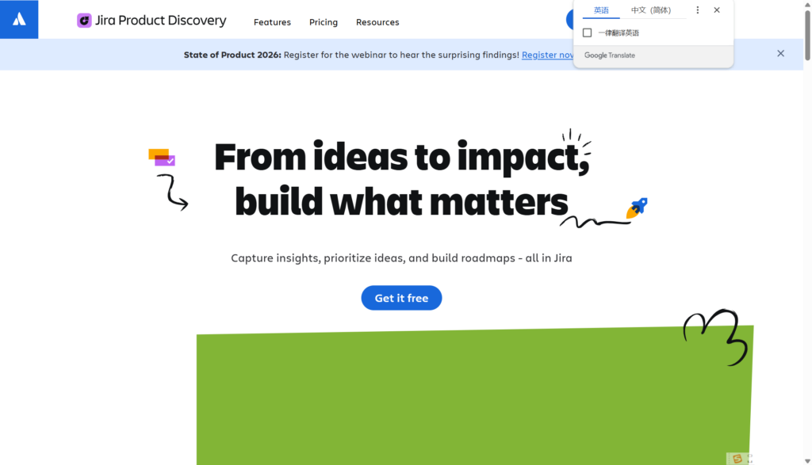Click the Atlassian logo in blue square
This screenshot has width=812, height=465.
coord(19,19)
